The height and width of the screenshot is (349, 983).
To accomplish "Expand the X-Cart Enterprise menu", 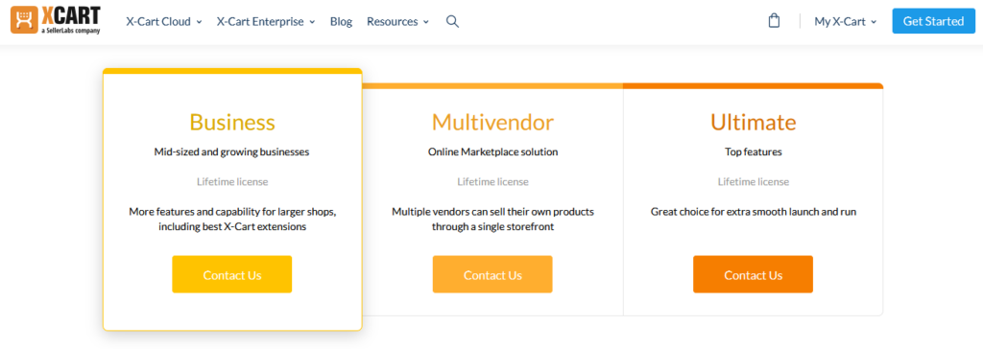I will tap(266, 21).
